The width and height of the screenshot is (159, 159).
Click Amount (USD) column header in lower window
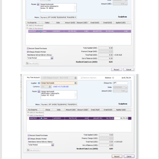[x=71, y=110]
